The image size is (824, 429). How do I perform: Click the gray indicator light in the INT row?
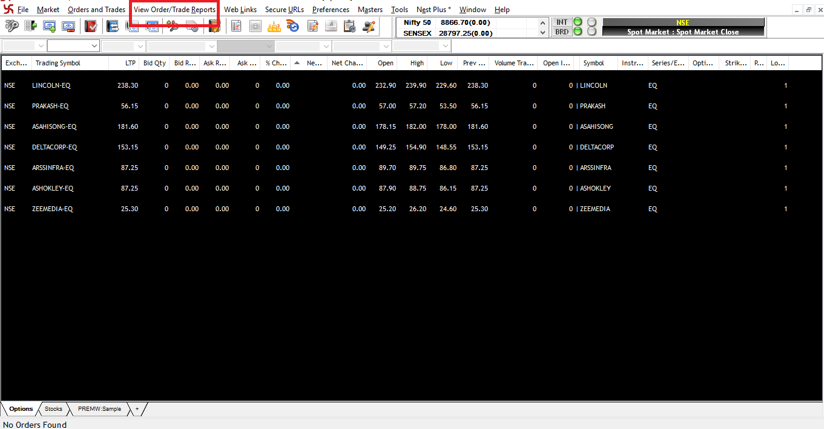[x=592, y=22]
